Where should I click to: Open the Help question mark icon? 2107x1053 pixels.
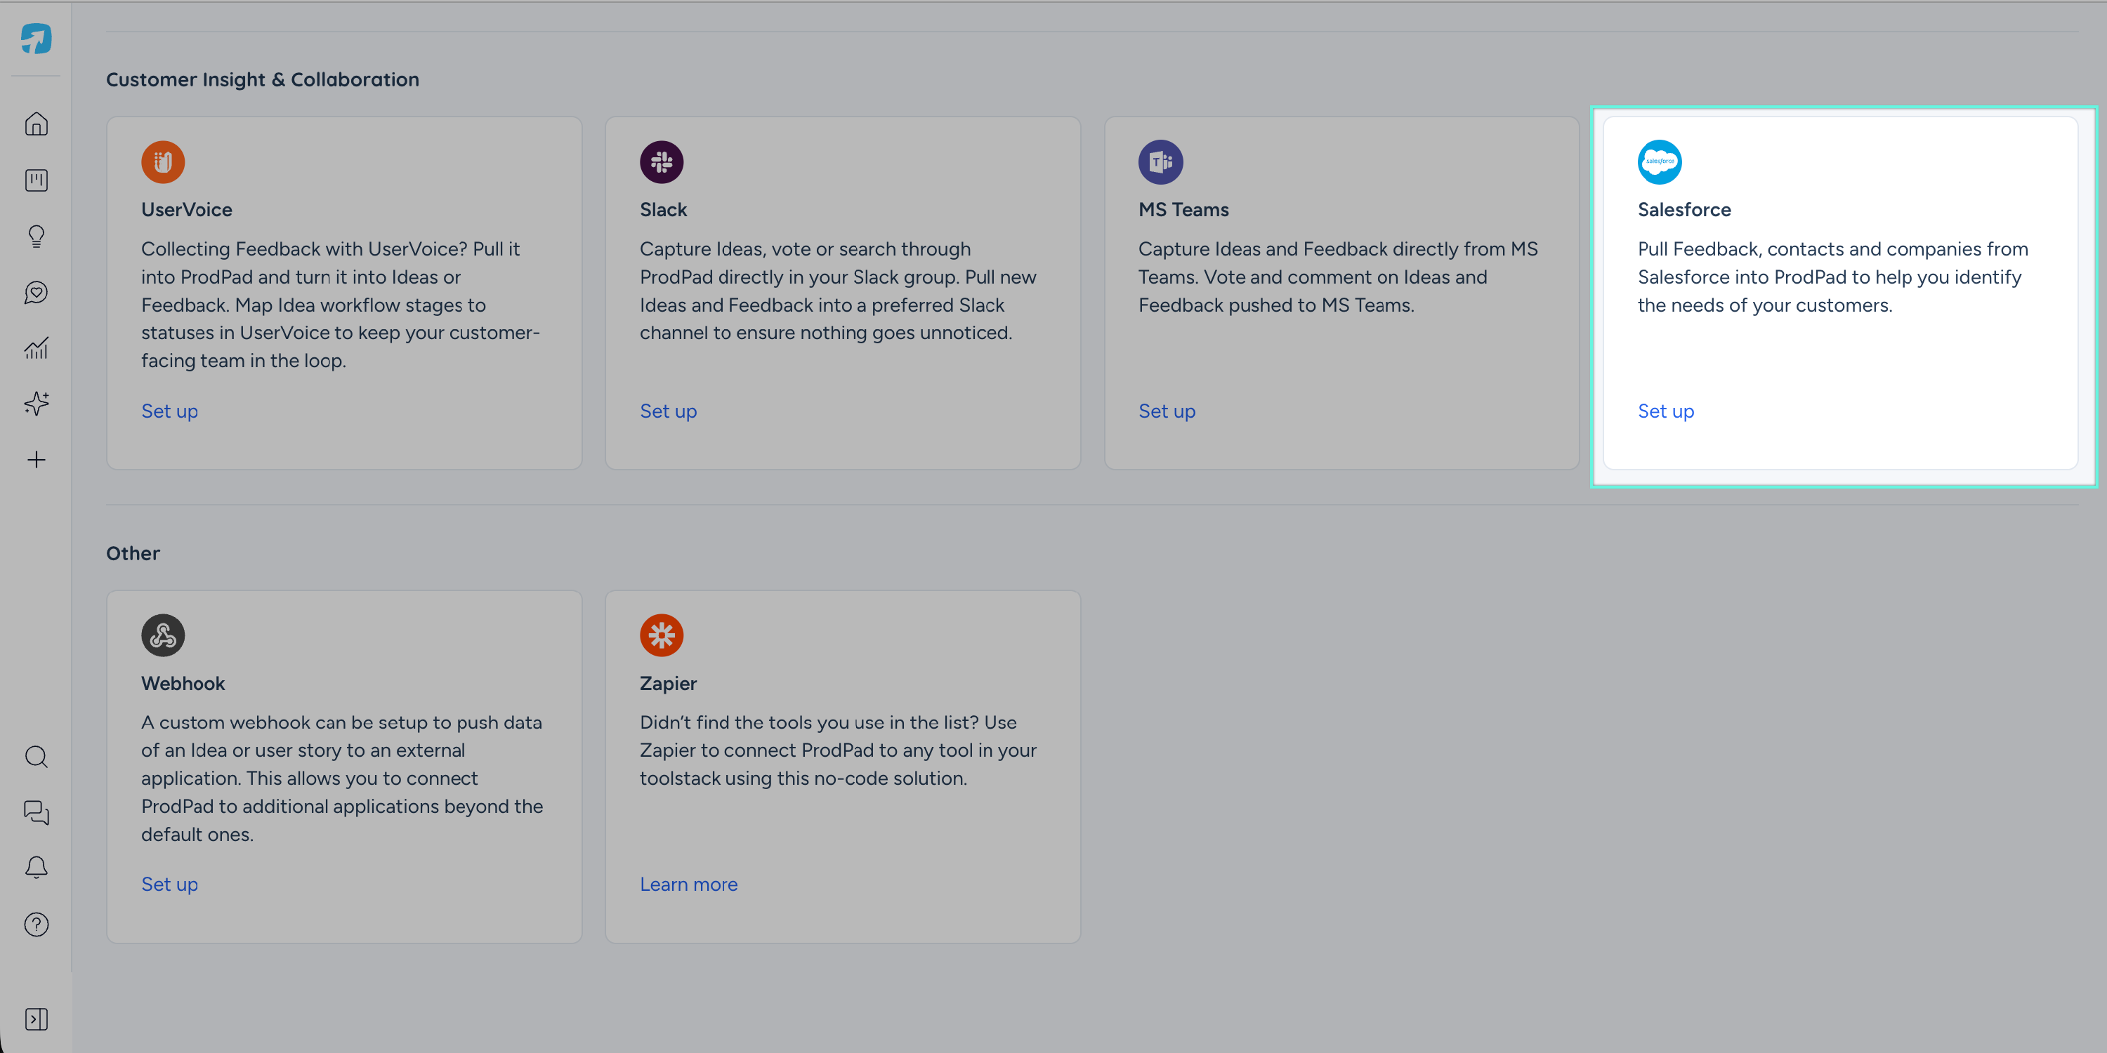[x=36, y=925]
